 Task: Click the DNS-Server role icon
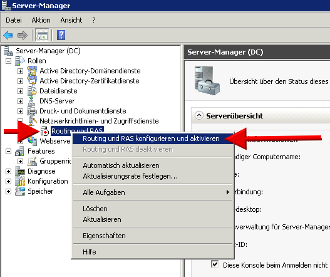click(x=31, y=101)
